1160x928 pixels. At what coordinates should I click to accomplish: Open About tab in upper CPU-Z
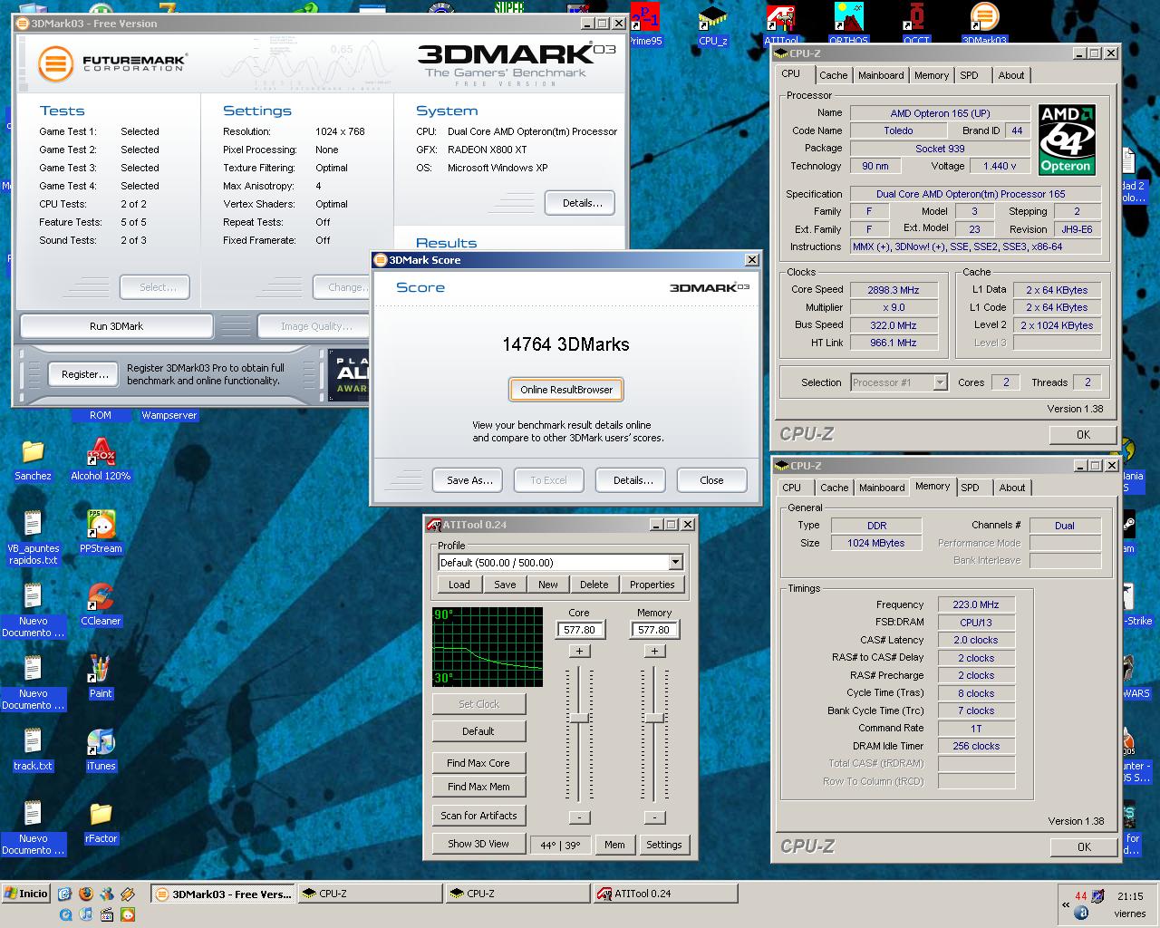pyautogui.click(x=1011, y=76)
